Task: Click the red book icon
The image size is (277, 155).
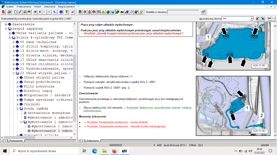Action: pyautogui.click(x=94, y=12)
